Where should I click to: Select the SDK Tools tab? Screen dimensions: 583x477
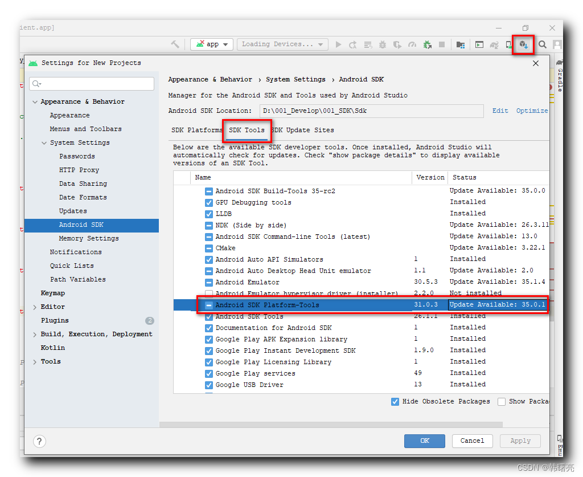(x=247, y=130)
